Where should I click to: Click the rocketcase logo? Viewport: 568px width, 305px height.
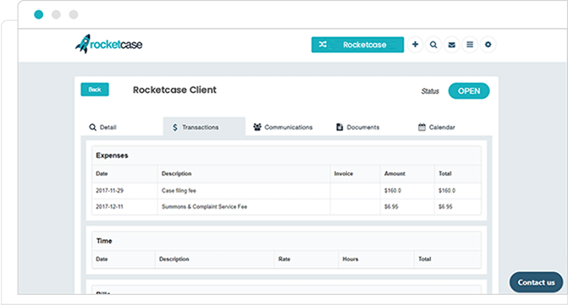pos(108,44)
